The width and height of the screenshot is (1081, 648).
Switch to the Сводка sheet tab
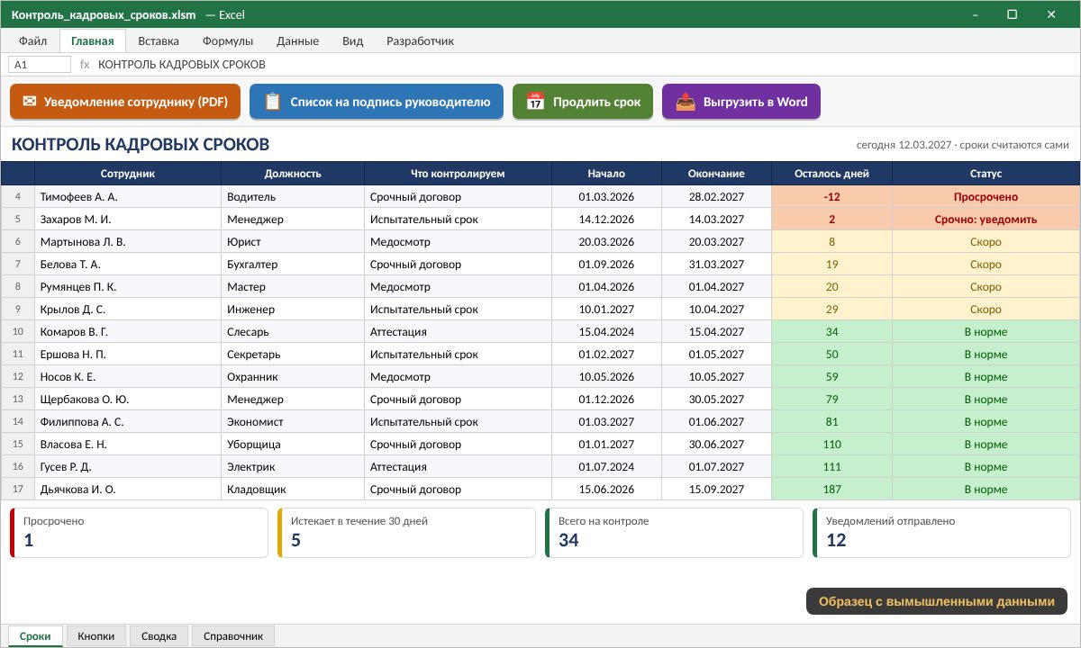click(x=159, y=636)
